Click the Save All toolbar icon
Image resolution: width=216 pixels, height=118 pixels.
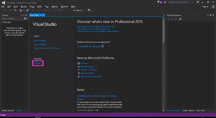tap(28, 10)
